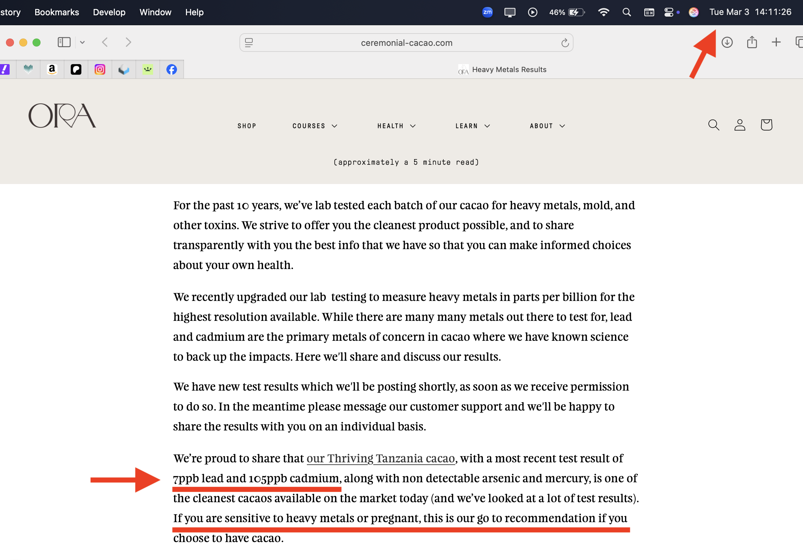Screen dimensions: 803x560
Task: Open the Amazon favorites bookmark
Action: tap(52, 69)
